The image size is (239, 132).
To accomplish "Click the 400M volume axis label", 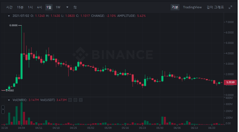I will point(229,98).
